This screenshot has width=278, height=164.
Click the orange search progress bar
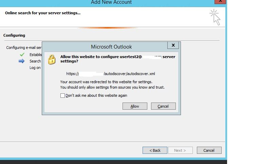108,28
